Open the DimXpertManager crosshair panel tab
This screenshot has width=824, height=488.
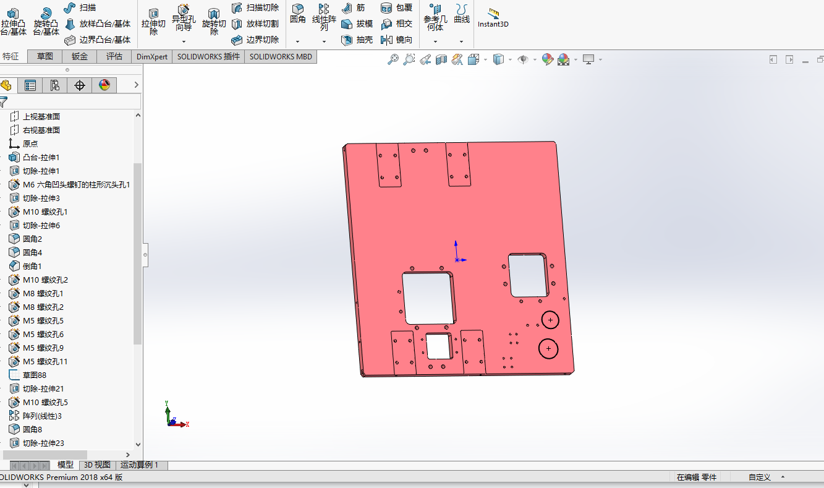pos(80,85)
